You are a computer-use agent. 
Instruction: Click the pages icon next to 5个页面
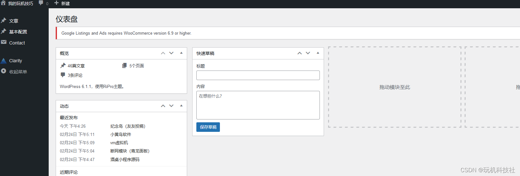[124, 65]
